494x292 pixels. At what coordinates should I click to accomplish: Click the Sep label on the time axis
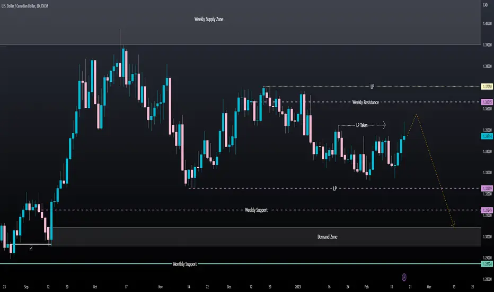pyautogui.click(x=26, y=287)
